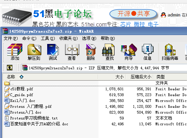The height and width of the screenshot is (138, 187).
Task: Click WinRAR title bar books icon
Action: 5,31
